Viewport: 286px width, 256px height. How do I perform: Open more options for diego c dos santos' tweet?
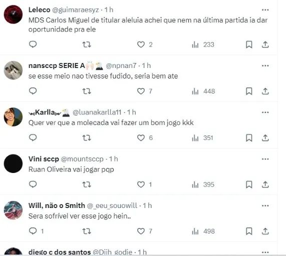click(265, 252)
